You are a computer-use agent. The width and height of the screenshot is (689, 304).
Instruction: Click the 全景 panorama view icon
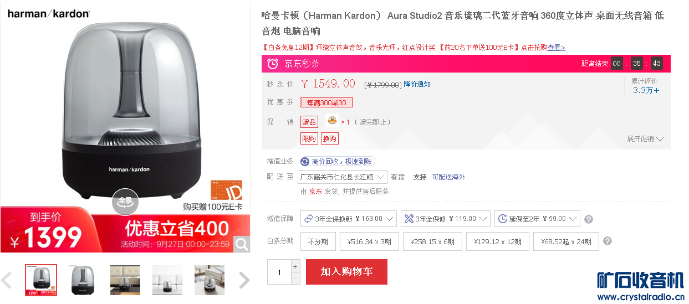(125, 201)
